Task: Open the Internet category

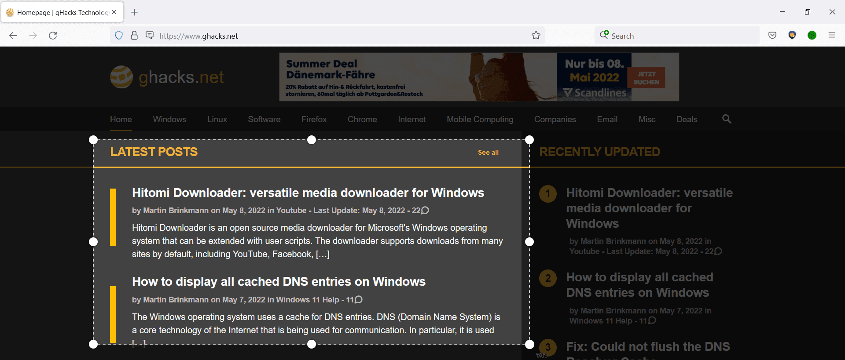Action: pyautogui.click(x=412, y=120)
